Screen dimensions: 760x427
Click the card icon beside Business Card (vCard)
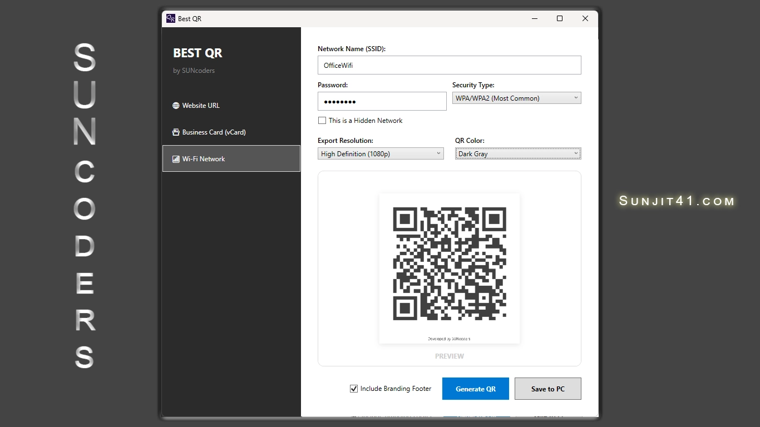pos(176,132)
